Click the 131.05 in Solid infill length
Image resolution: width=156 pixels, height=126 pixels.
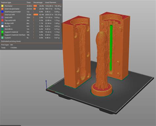click(49, 18)
